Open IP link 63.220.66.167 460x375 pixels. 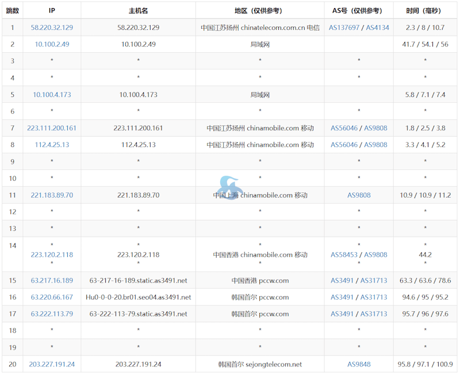click(x=52, y=297)
